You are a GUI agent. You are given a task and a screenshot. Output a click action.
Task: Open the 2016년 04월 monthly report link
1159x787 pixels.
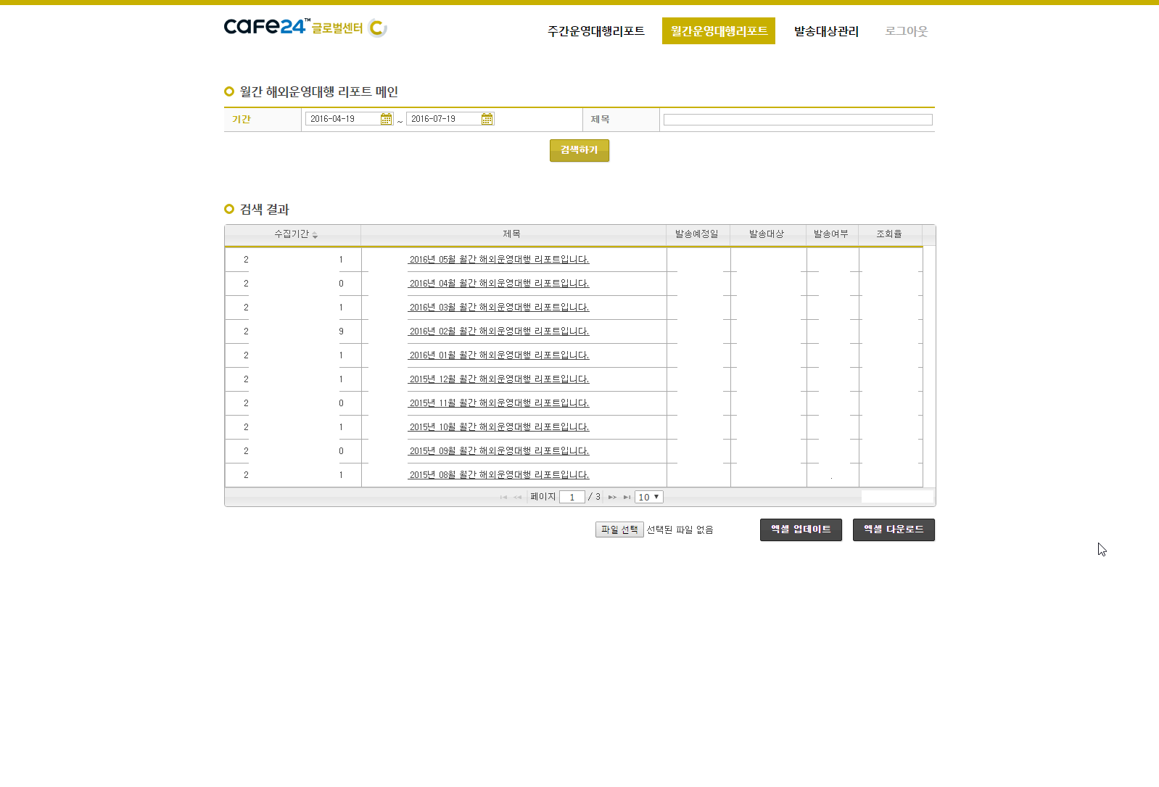[x=499, y=284]
